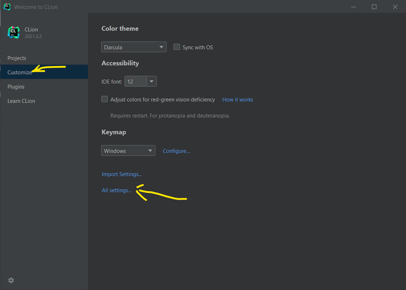Click the CLion icon in the title bar
This screenshot has width=406, height=290.
click(7, 7)
